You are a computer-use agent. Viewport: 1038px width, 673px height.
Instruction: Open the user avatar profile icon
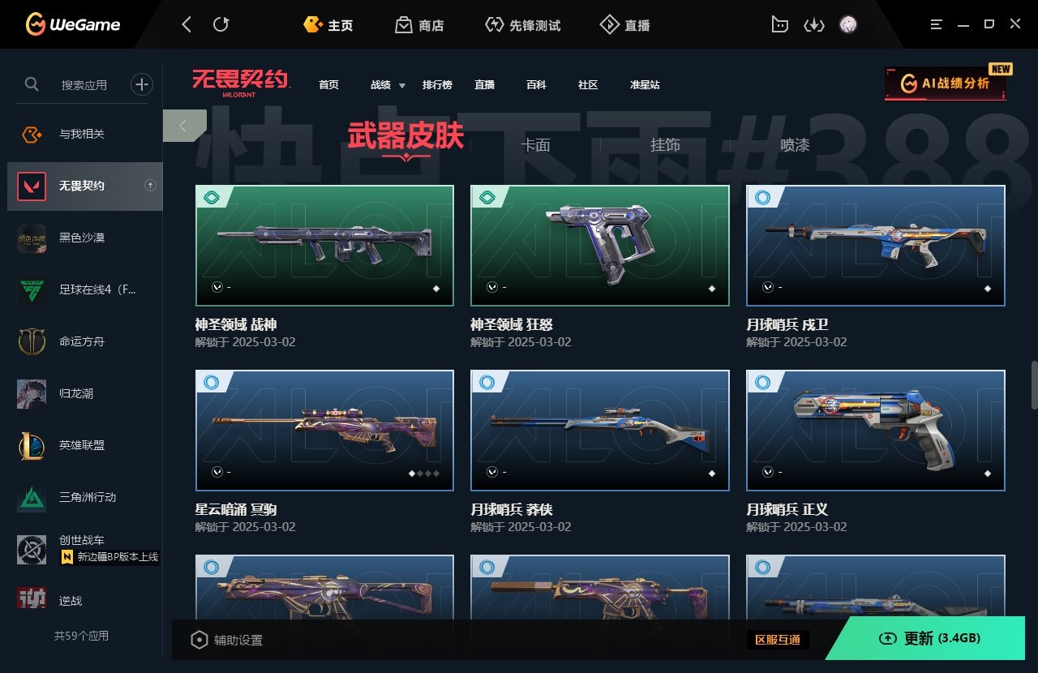click(x=848, y=24)
